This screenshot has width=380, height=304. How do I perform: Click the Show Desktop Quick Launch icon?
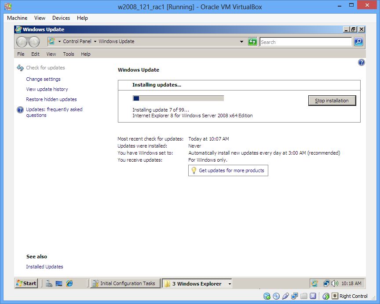click(x=59, y=283)
